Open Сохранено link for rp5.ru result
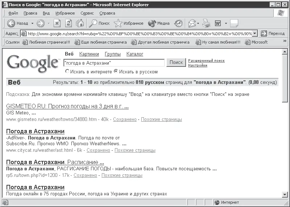The width and height of the screenshot is (290, 207). 85,175
